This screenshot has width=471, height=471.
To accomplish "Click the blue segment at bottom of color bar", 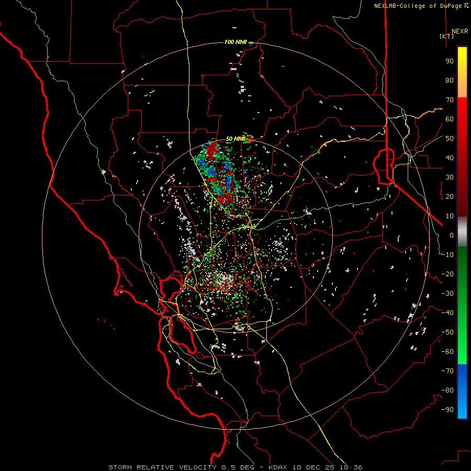I will tap(462, 391).
